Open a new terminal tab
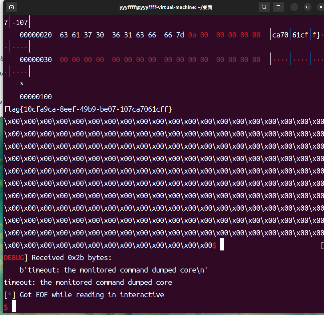Viewport: 324px width, 315px height. pyautogui.click(x=11, y=7)
